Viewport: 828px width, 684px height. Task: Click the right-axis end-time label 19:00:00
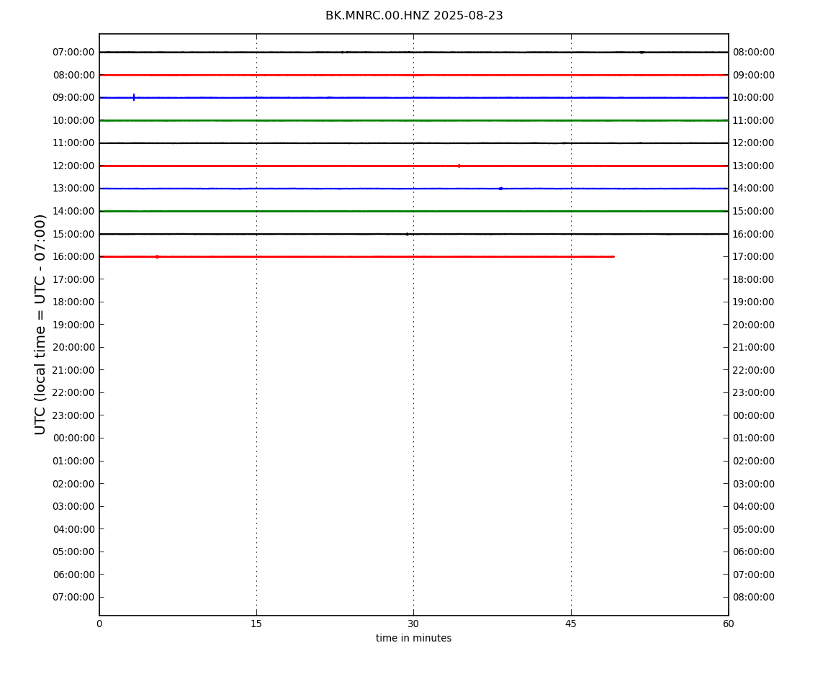tap(754, 302)
